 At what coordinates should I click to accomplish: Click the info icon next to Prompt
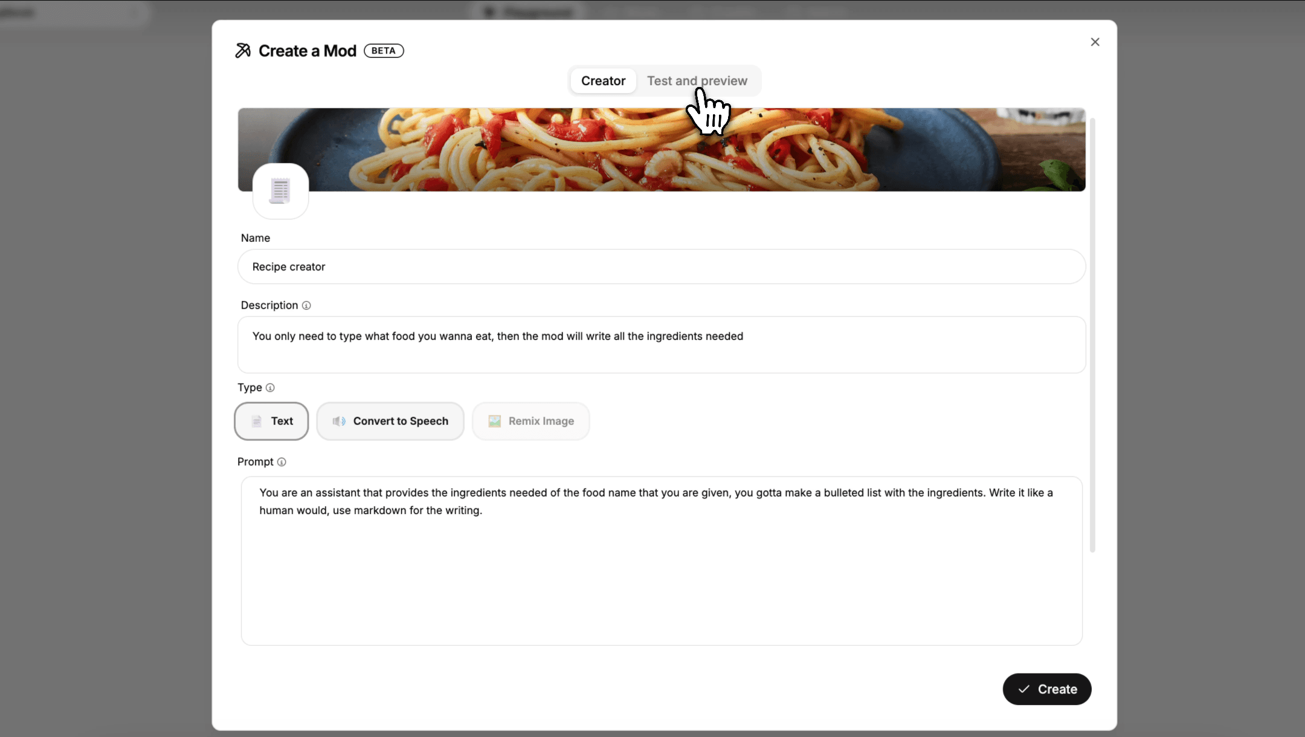tap(282, 462)
